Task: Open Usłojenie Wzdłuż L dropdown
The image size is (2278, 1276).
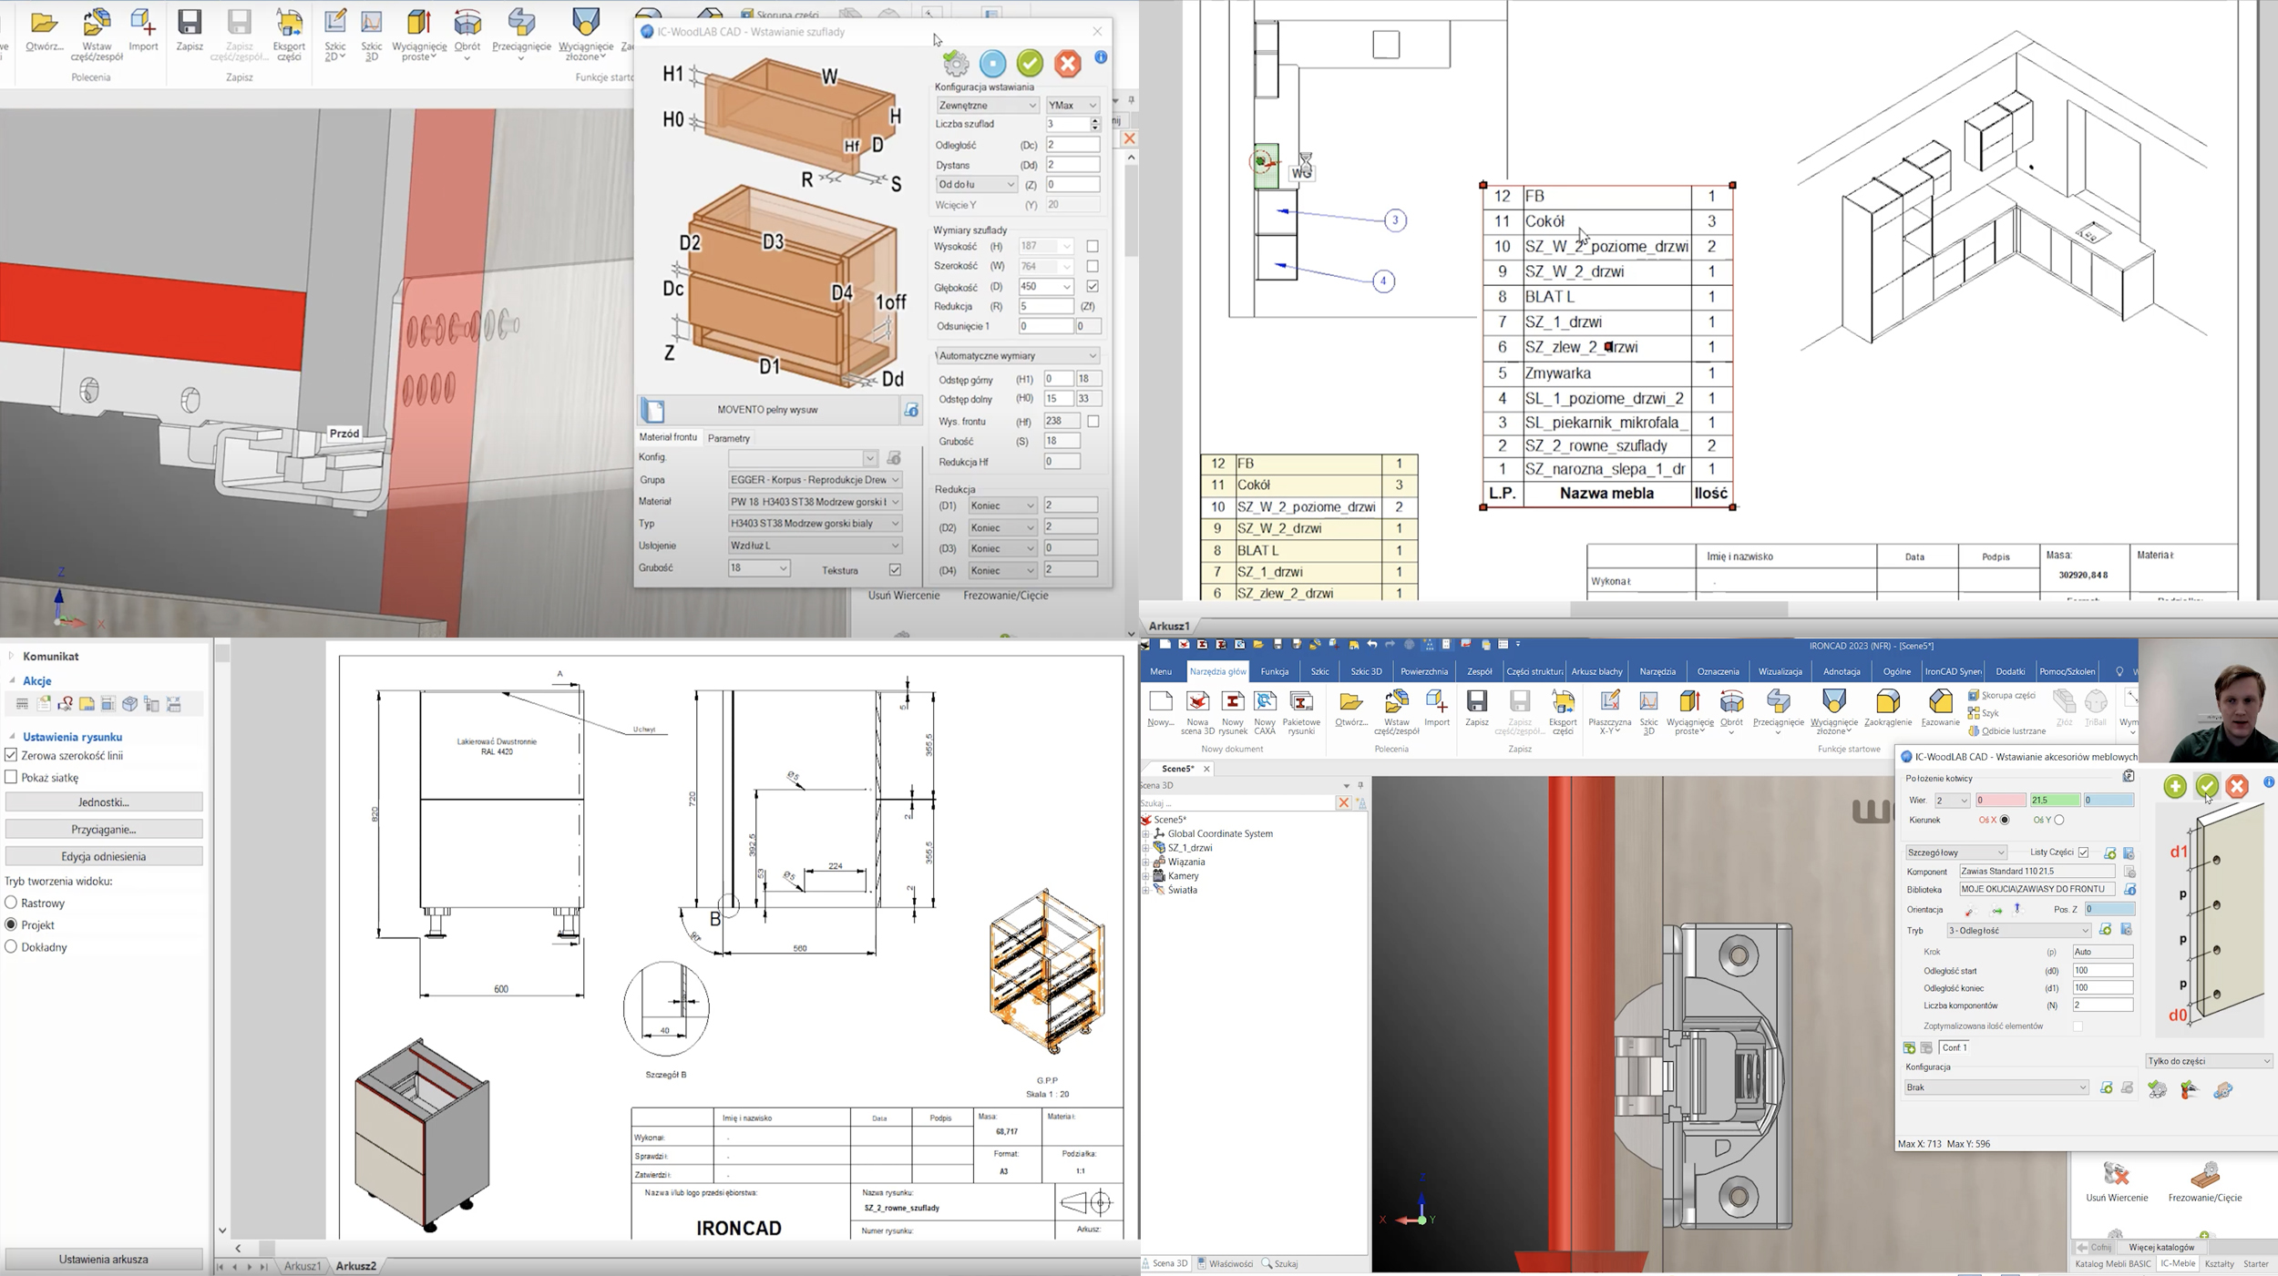Action: (x=815, y=546)
